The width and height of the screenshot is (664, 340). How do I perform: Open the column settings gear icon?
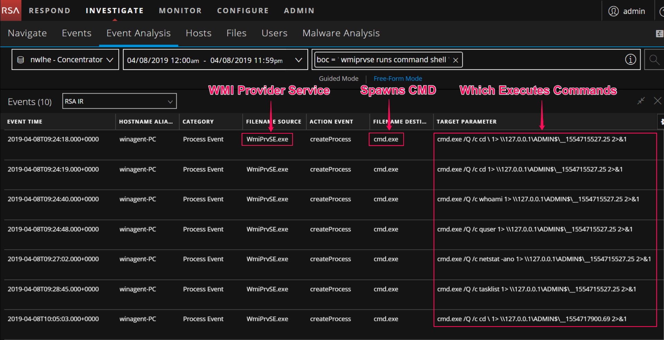coord(661,122)
